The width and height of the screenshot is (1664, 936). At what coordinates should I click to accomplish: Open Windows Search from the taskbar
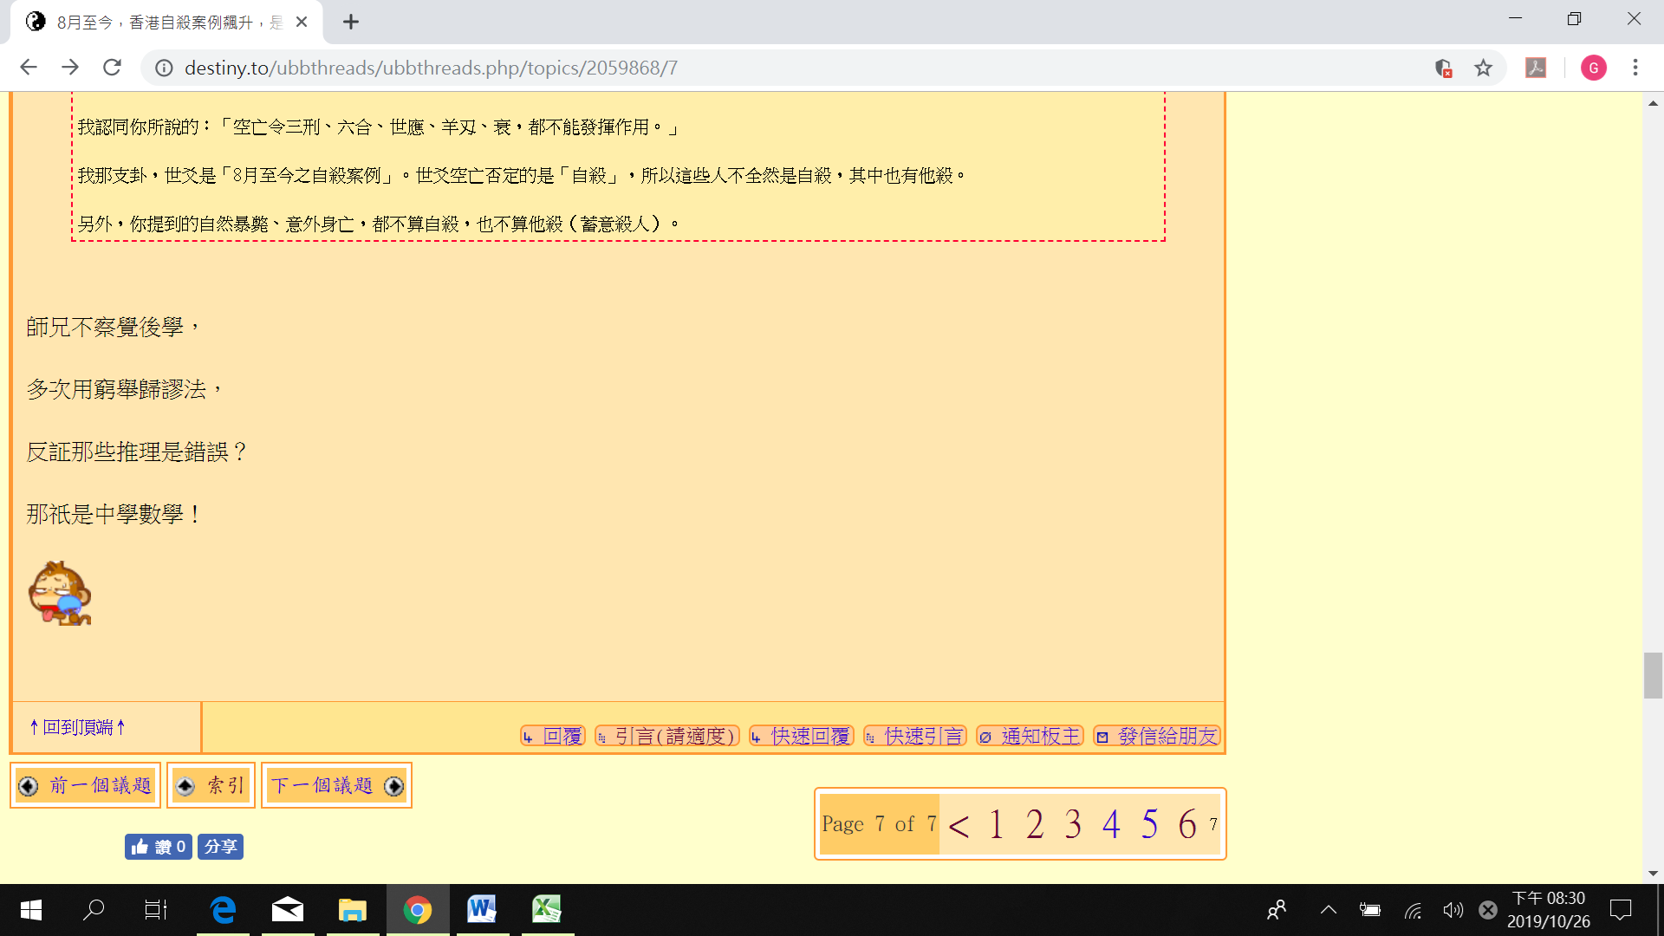93,909
